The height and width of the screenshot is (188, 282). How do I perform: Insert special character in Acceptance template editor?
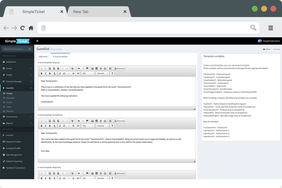click(x=105, y=121)
